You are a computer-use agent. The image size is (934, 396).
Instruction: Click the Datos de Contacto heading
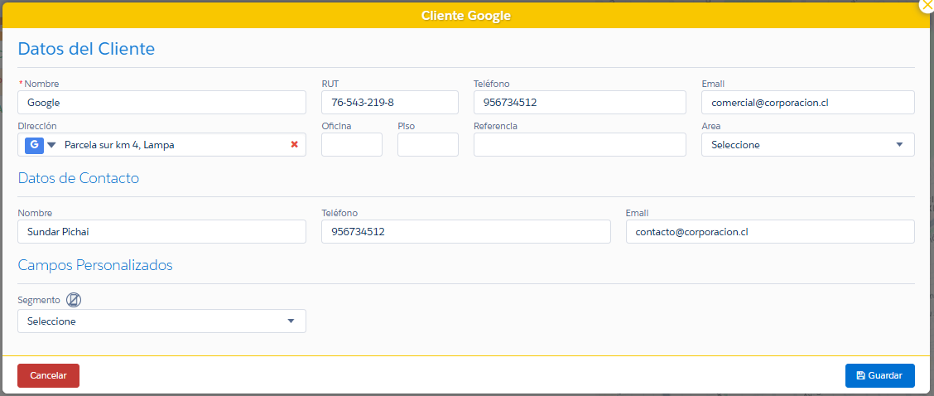79,178
